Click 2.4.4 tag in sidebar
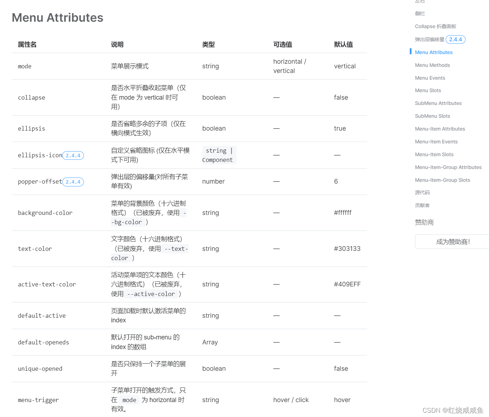Image resolution: width=489 pixels, height=417 pixels. coord(455,39)
